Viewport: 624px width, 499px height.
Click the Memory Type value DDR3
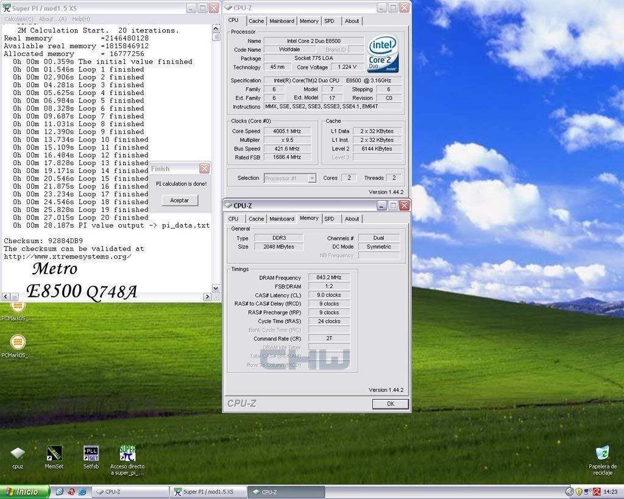click(279, 238)
